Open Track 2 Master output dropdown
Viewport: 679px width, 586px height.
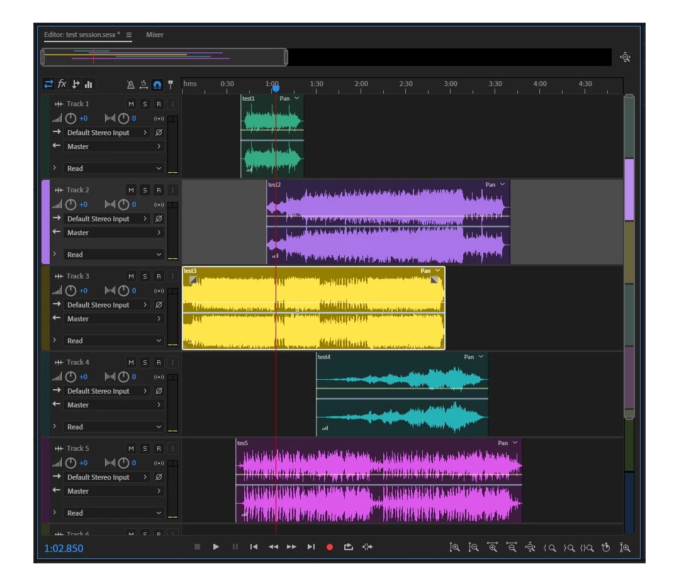[113, 233]
